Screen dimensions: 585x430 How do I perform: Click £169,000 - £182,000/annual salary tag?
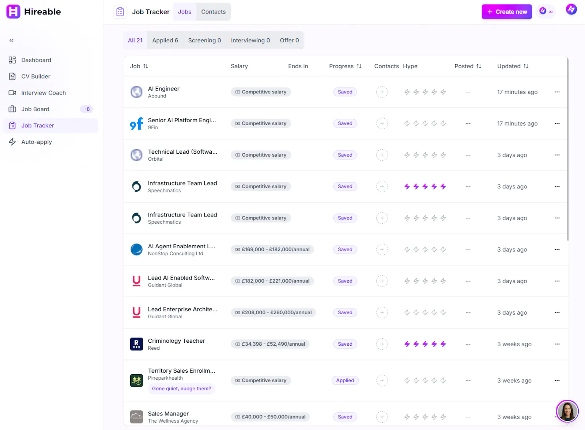(272, 250)
